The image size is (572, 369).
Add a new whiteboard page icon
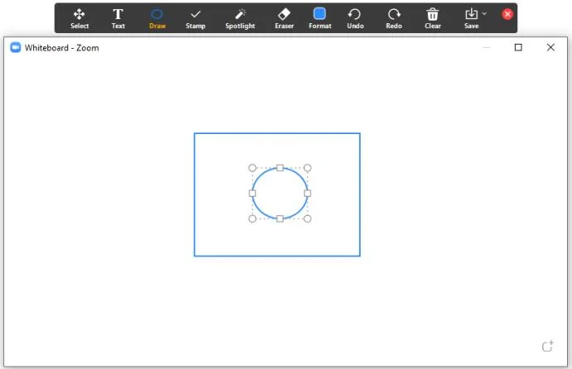coord(548,346)
